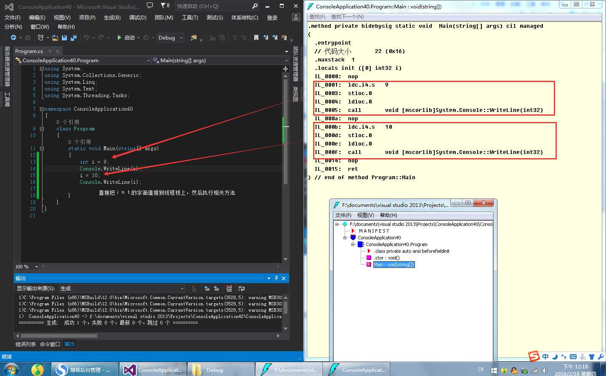Click the account avatar icon
The height and width of the screenshot is (376, 606).
(296, 18)
